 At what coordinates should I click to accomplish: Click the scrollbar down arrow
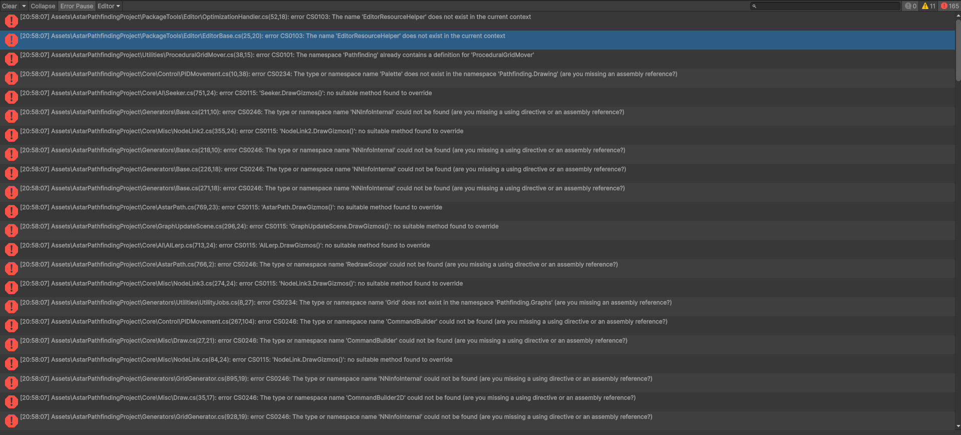point(958,426)
